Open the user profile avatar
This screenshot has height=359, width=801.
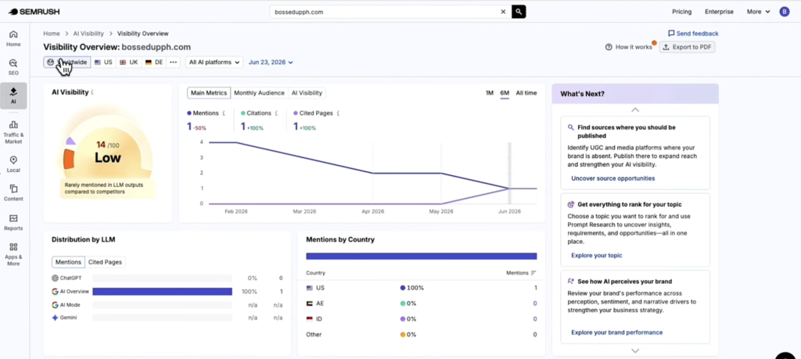click(784, 11)
